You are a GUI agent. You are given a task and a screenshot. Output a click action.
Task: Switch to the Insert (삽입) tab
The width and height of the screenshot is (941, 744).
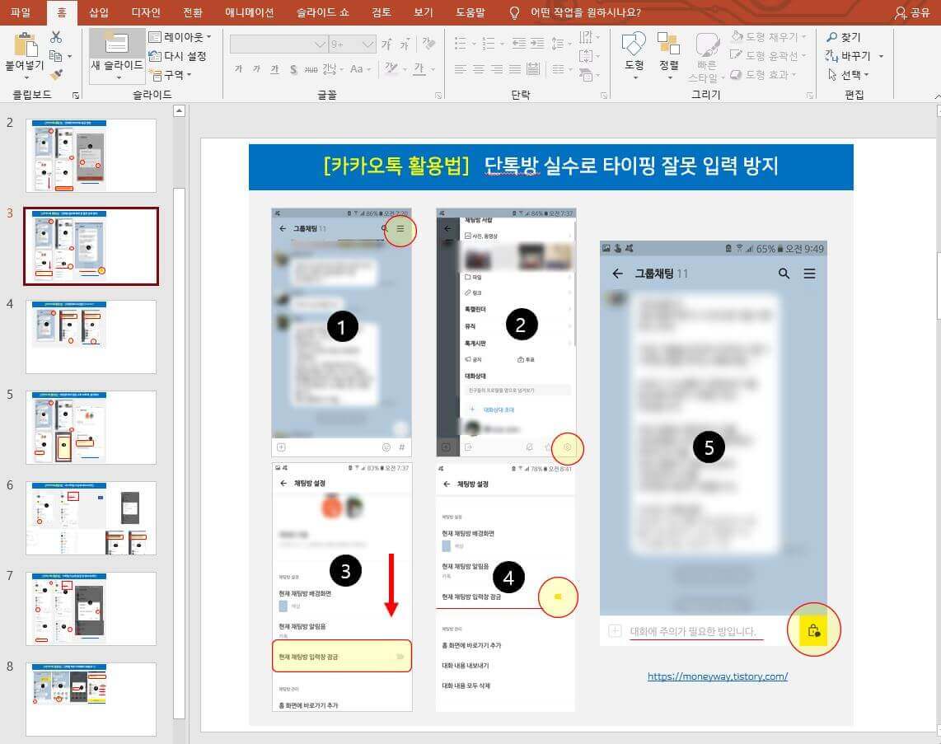pos(99,12)
